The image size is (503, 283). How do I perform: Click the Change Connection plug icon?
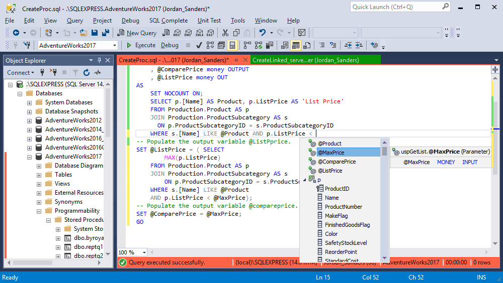point(27,45)
